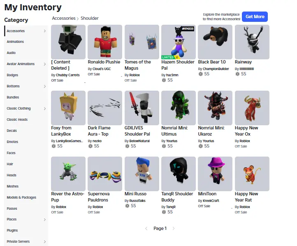The height and width of the screenshot is (246, 297).
Task: Expand the Accessories category chevron
Action: 45,31
